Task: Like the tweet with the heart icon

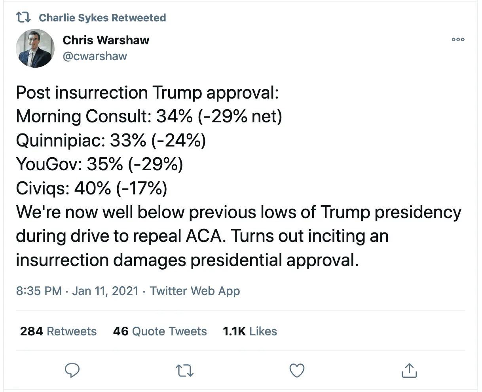Action: click(297, 371)
